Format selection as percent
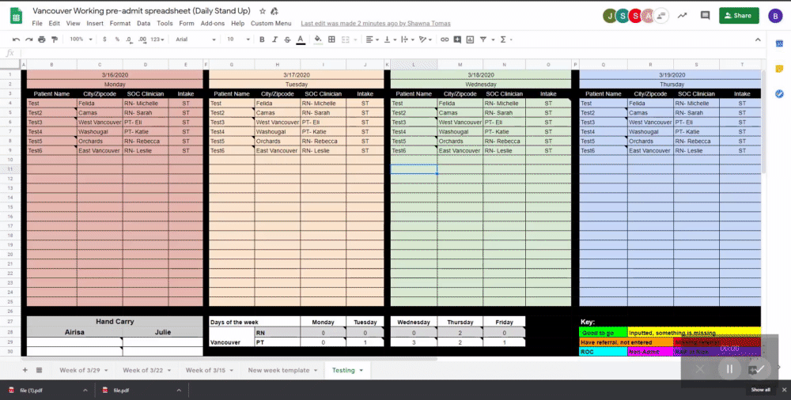This screenshot has width=791, height=400. pos(117,40)
